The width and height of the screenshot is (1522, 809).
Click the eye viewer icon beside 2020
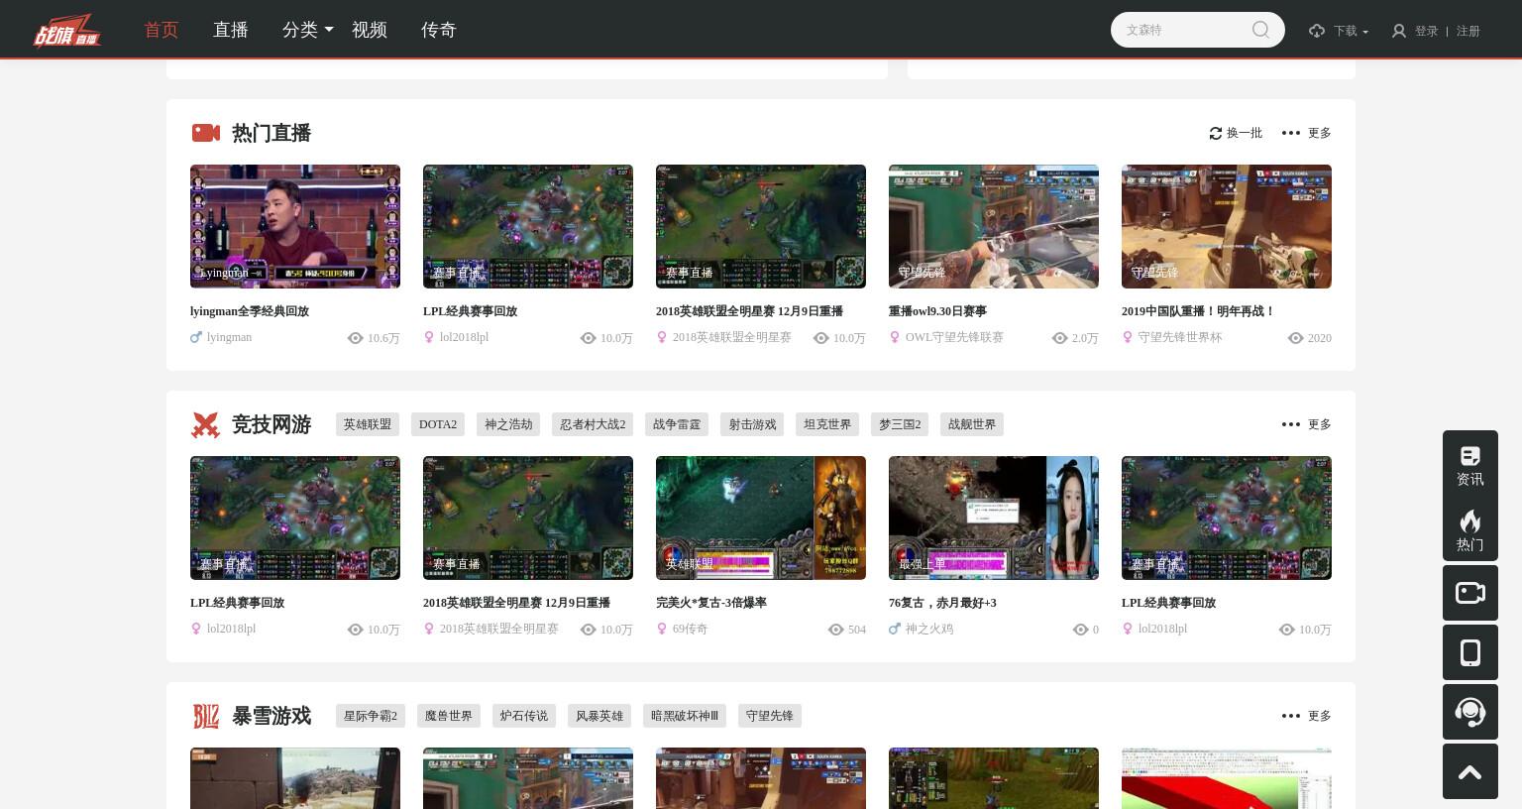[1295, 338]
